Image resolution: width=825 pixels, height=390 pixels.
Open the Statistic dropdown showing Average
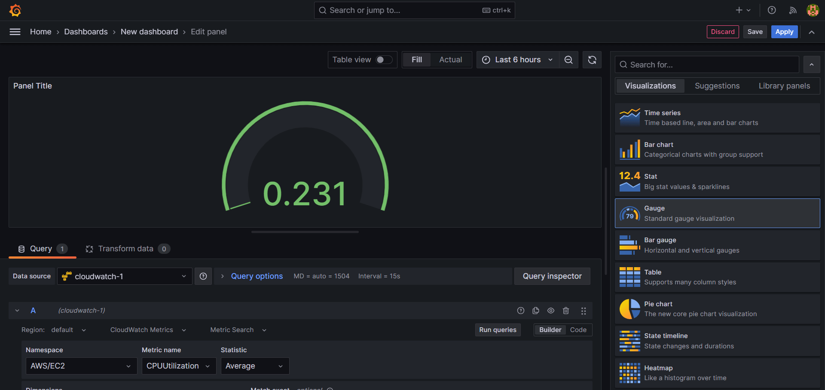coord(255,366)
